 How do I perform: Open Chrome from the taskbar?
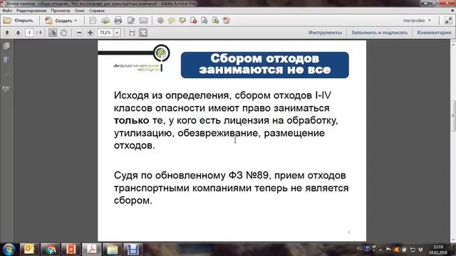51,250
